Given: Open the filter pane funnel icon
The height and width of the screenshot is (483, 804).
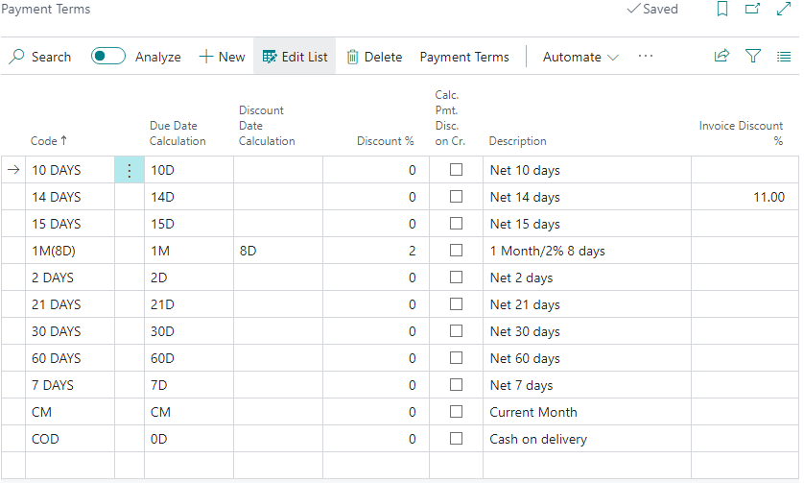Looking at the screenshot, I should [x=753, y=57].
